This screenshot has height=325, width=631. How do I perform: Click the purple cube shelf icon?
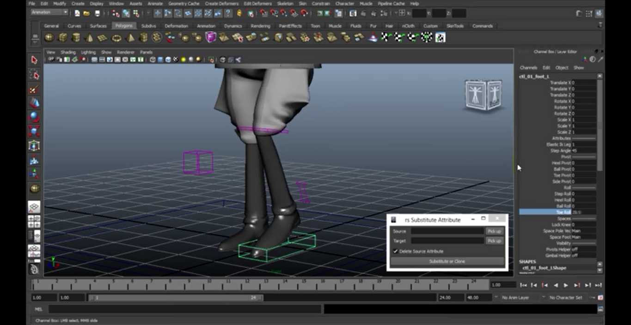pos(211,37)
